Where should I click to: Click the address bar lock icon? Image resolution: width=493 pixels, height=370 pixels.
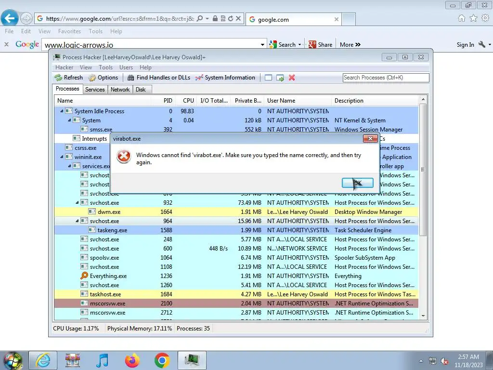215,19
